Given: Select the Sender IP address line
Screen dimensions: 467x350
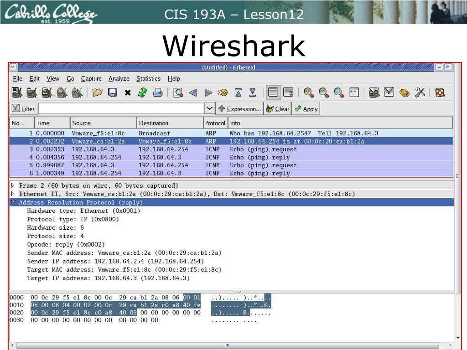Looking at the screenshot, I should pos(115,261).
